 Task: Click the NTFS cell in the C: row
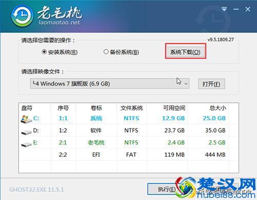(x=132, y=118)
